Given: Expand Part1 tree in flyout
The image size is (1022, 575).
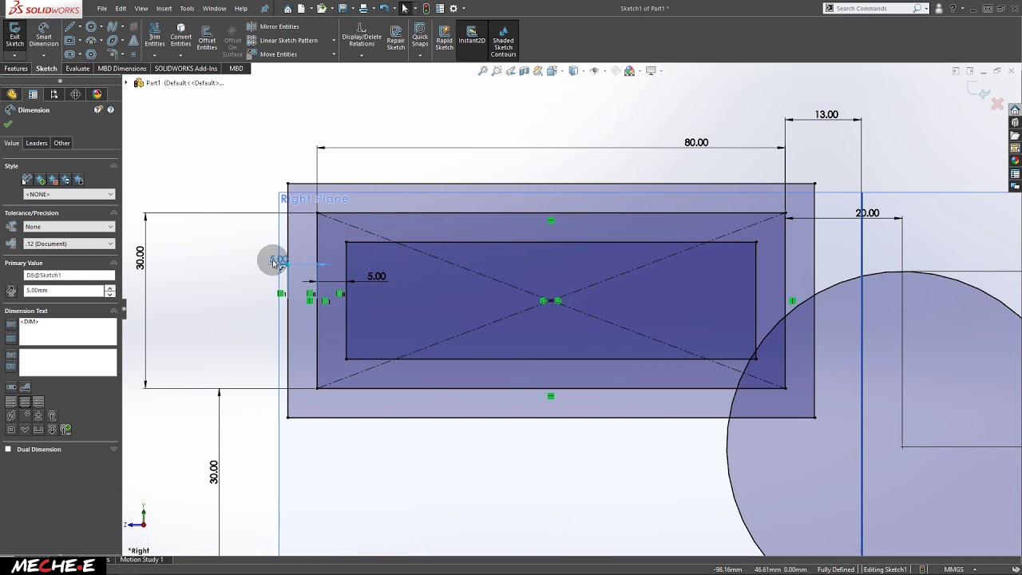Looking at the screenshot, I should (x=126, y=83).
